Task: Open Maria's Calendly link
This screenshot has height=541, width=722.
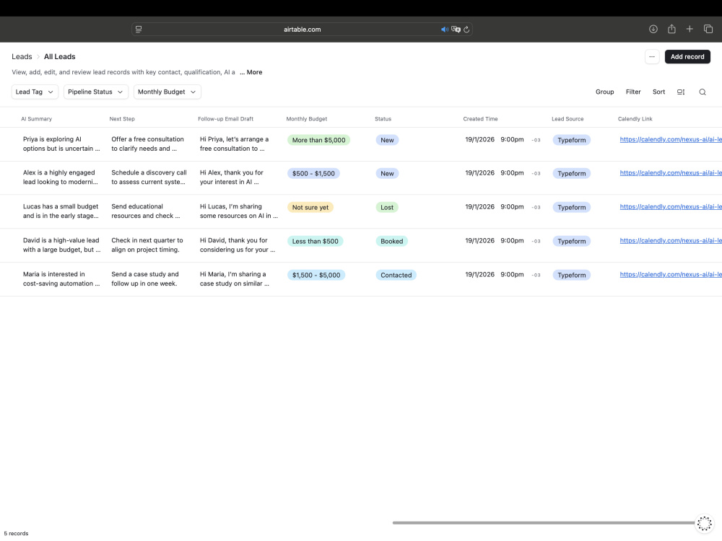Action: point(671,275)
